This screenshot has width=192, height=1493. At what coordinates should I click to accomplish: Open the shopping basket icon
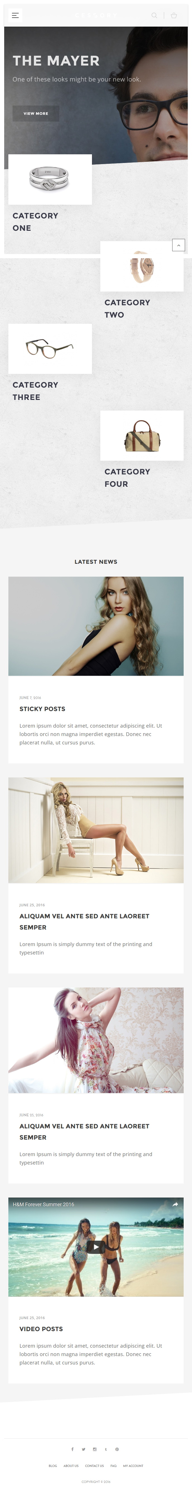pyautogui.click(x=174, y=16)
